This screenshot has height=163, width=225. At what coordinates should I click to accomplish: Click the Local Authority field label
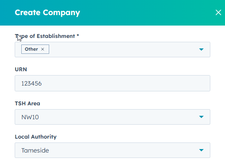pos(36,137)
